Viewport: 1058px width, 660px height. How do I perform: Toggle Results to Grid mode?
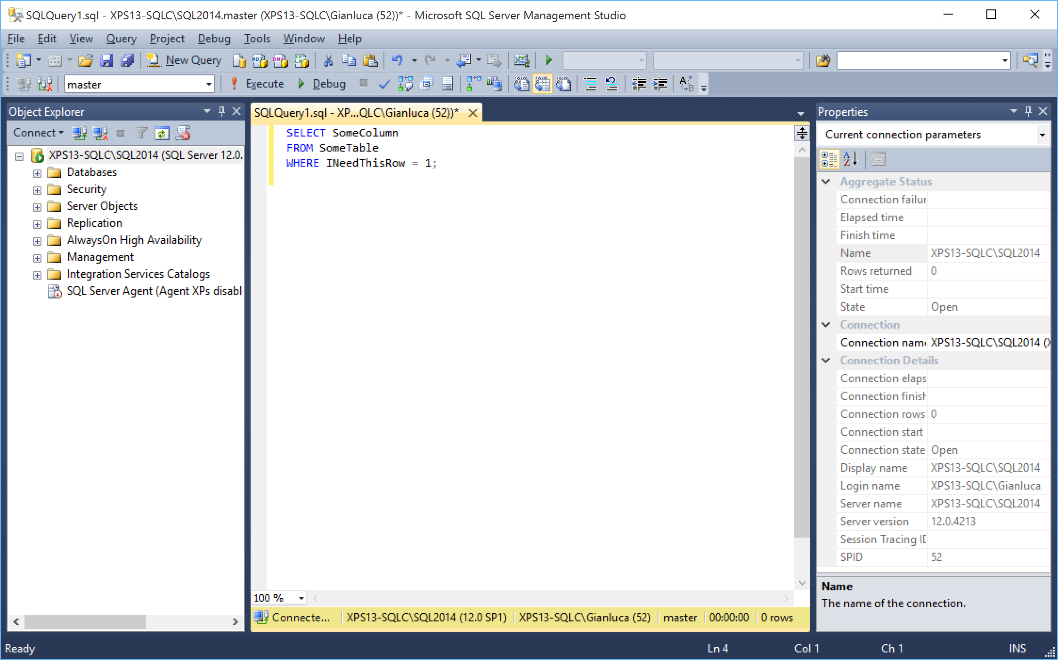click(x=542, y=84)
